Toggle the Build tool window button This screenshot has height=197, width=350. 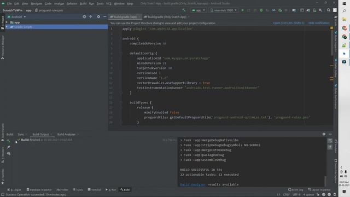point(125,190)
